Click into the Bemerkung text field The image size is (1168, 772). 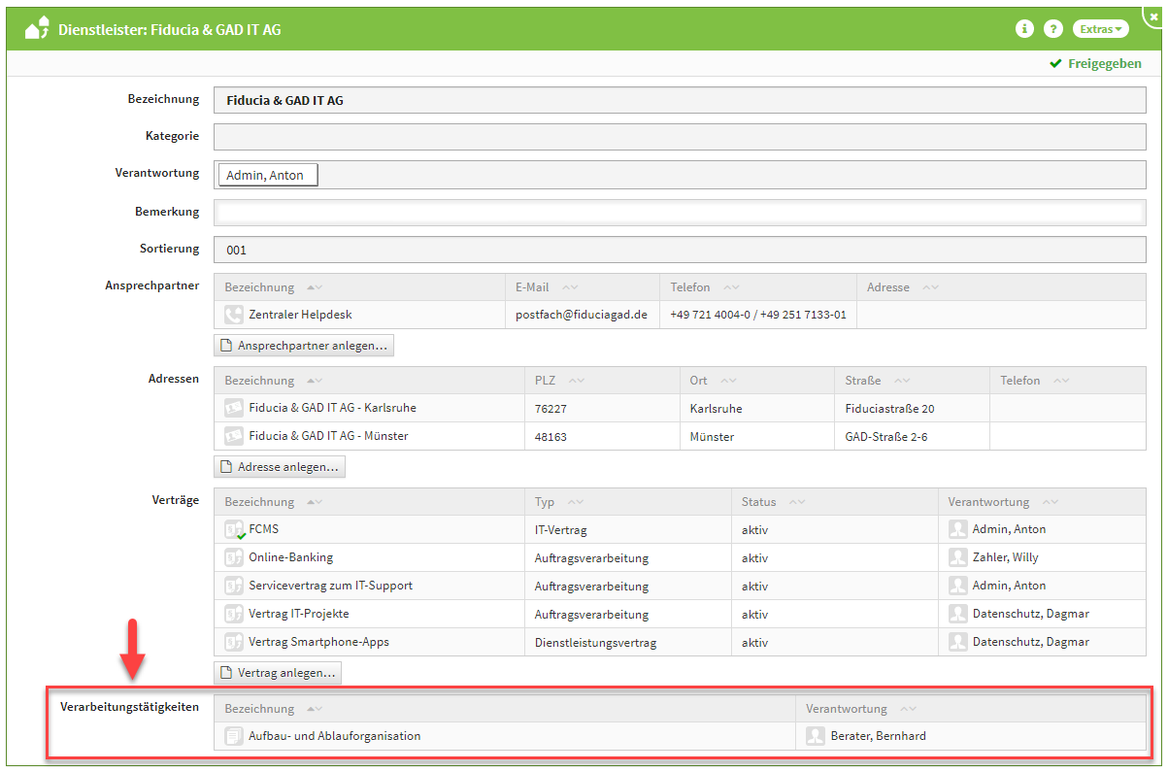click(x=678, y=212)
